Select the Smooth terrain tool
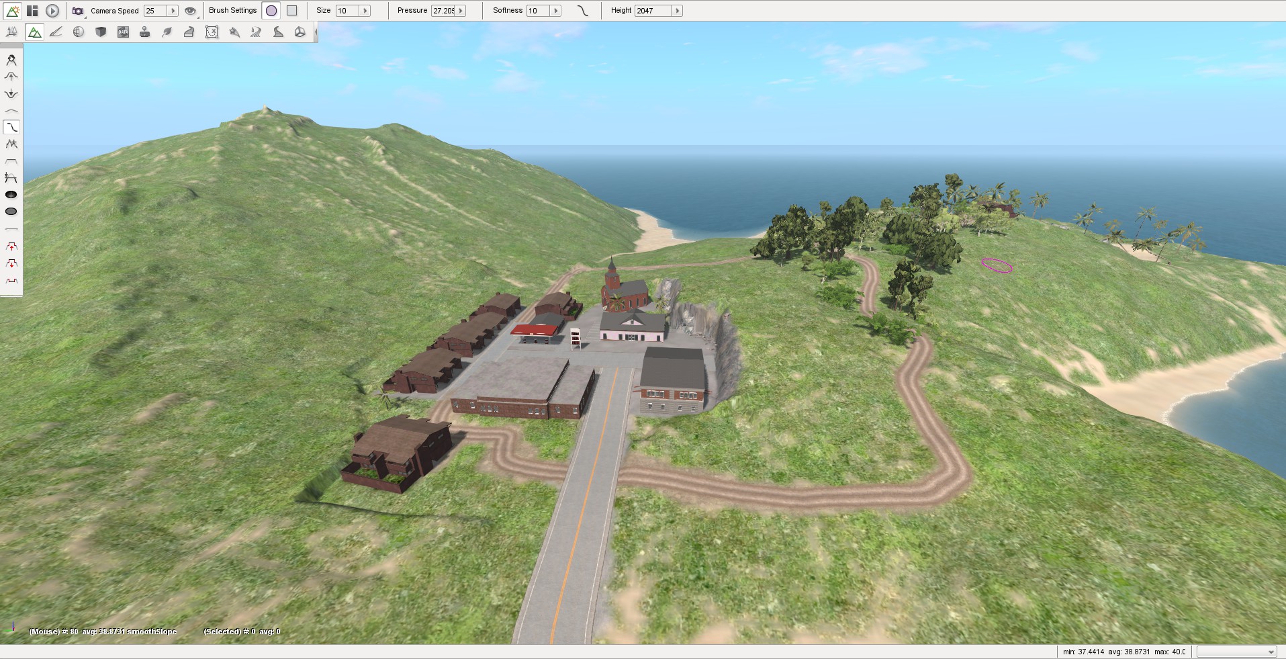Image resolution: width=1286 pixels, height=659 pixels. [x=11, y=110]
